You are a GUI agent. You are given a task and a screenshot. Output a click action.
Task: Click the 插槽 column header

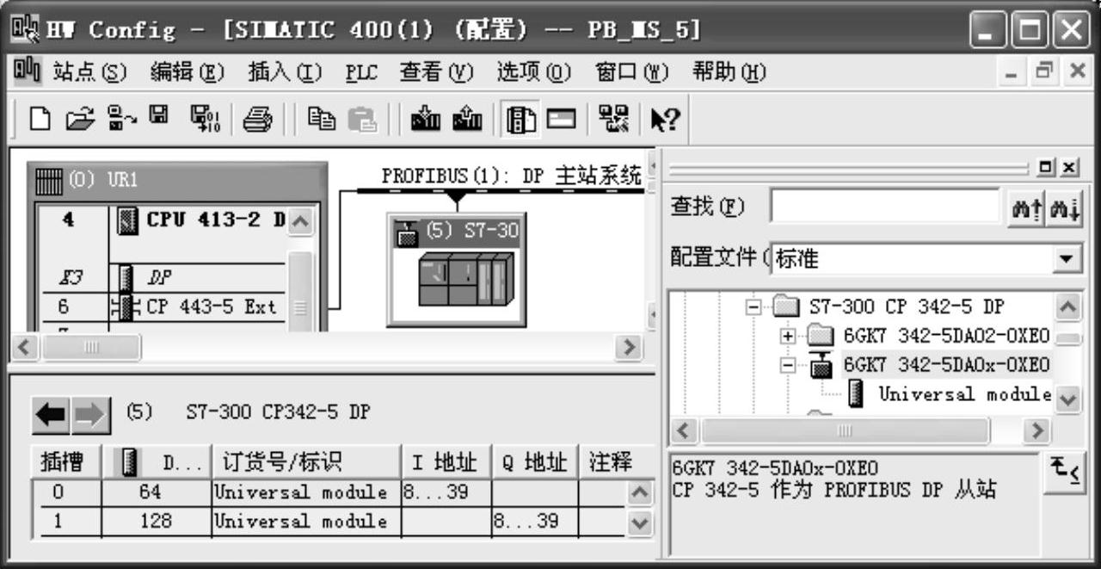66,462
